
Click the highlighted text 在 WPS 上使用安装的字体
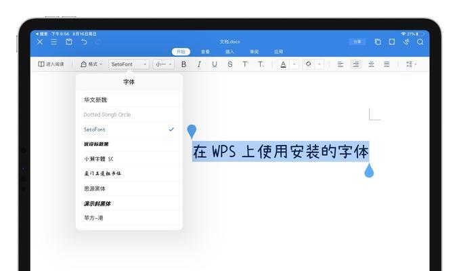[280, 152]
